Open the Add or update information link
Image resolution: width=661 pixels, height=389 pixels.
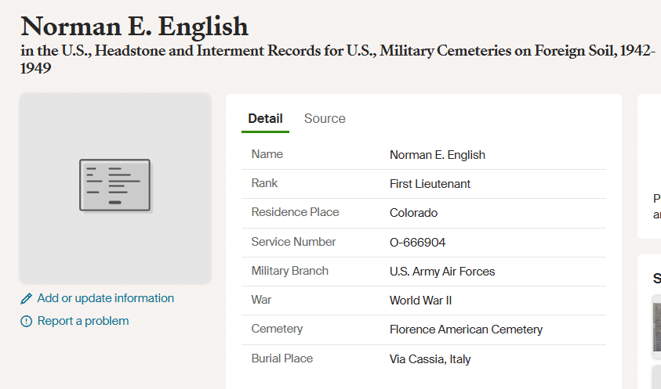(x=105, y=298)
